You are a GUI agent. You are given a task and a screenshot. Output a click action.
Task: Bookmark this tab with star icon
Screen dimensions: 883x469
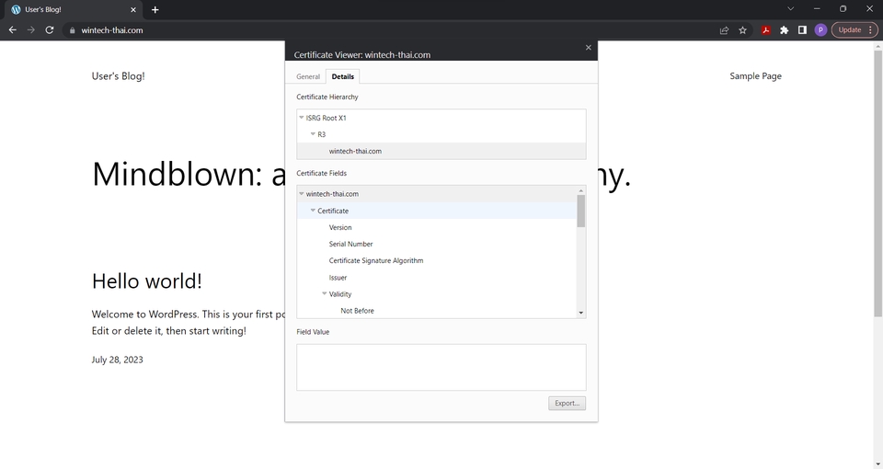pos(743,30)
